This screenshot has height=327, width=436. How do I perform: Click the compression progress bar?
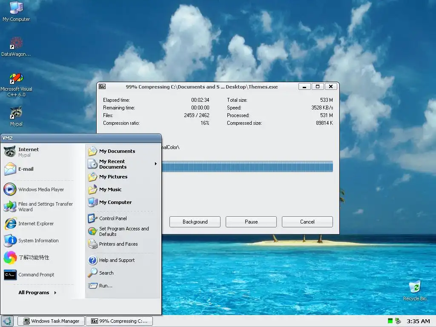pyautogui.click(x=247, y=166)
